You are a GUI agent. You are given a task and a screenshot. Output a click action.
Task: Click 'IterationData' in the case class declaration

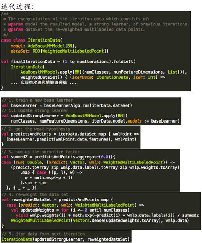pos(44,40)
